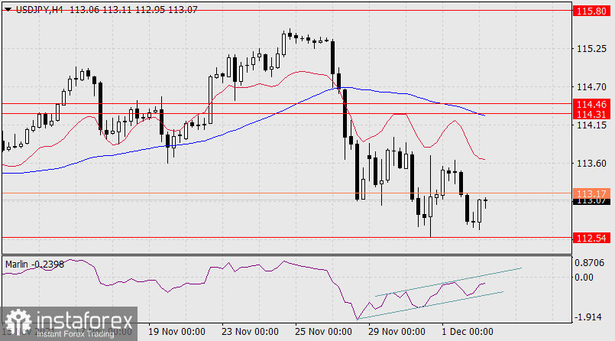The height and width of the screenshot is (341, 615).
Task: Click the orange 113.17 price tag
Action: coord(593,193)
